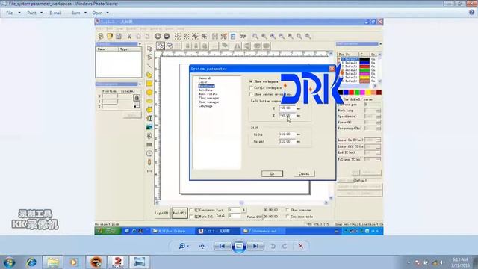Image resolution: width=478 pixels, height=269 pixels.
Task: Toggle the Show contour checkbox
Action: (288, 210)
